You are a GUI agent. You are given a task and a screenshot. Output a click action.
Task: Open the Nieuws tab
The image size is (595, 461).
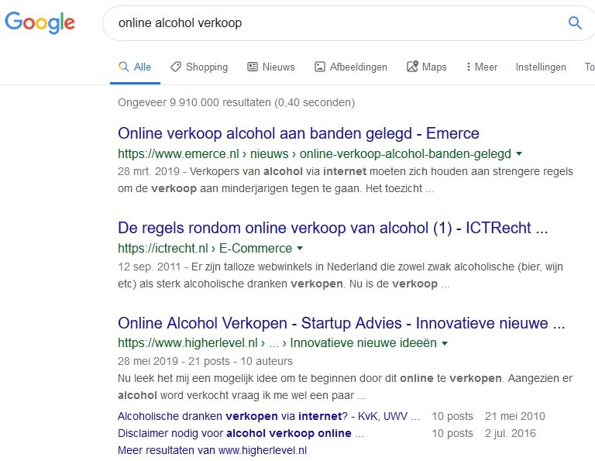tap(271, 67)
